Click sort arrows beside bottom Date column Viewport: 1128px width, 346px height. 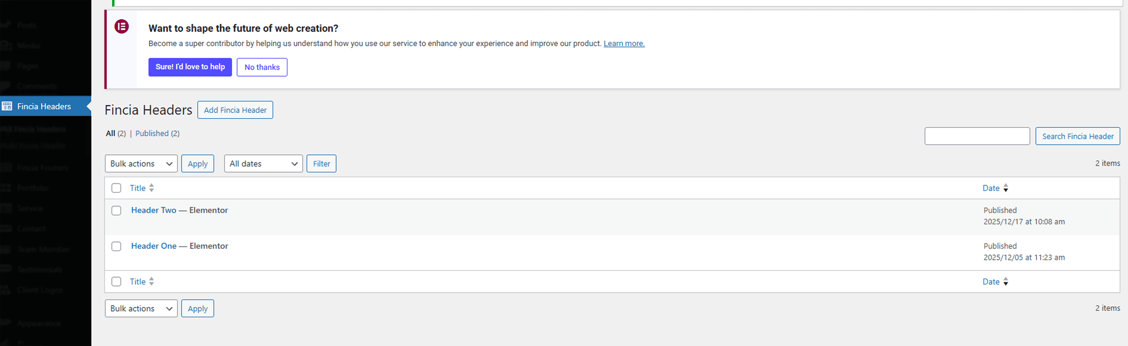coord(1005,281)
